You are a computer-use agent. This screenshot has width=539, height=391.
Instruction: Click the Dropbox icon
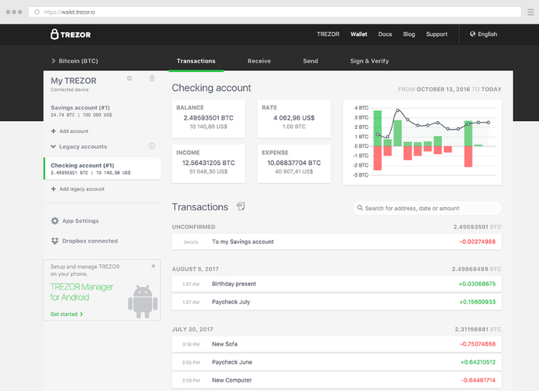click(x=55, y=241)
